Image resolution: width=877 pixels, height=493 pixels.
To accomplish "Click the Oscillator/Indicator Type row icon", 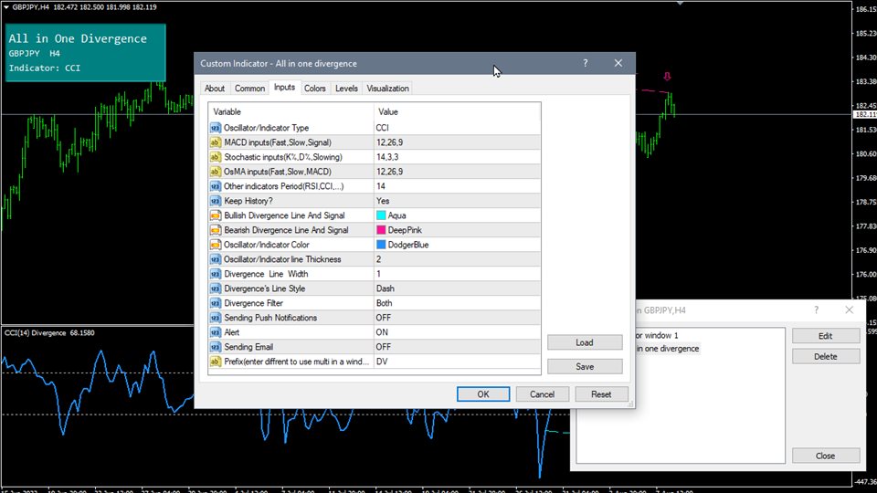I will [216, 128].
